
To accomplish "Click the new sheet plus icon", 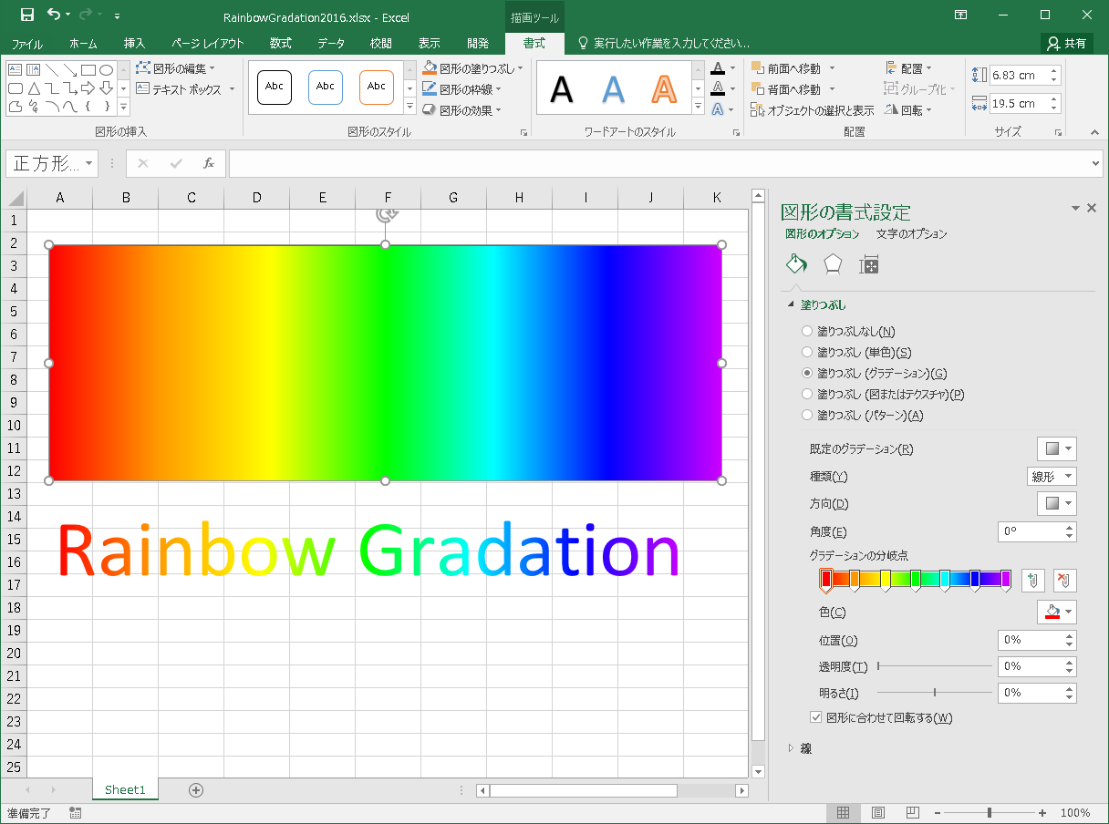I will [195, 790].
